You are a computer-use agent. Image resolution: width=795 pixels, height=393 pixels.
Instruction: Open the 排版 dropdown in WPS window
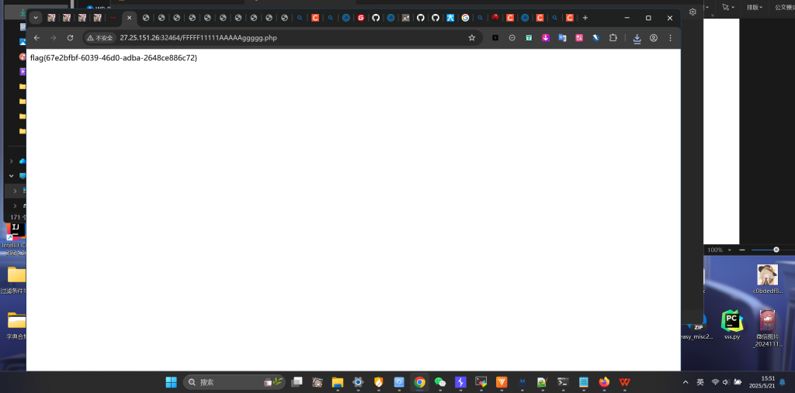point(755,7)
